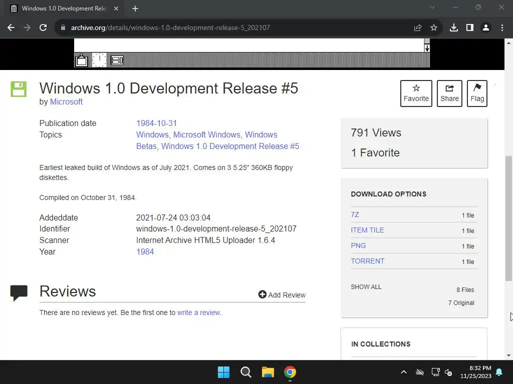The width and height of the screenshot is (513, 384).
Task: Close the Windows 1.0 Development tab
Action: (x=116, y=8)
